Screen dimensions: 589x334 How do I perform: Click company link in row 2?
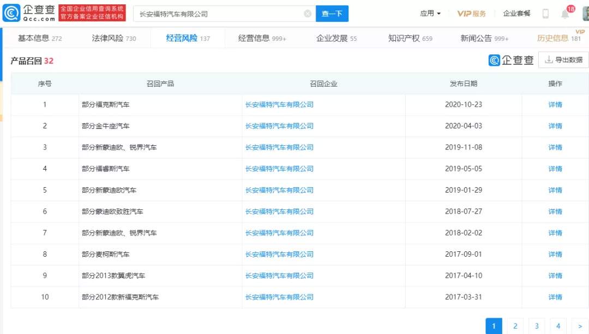279,126
